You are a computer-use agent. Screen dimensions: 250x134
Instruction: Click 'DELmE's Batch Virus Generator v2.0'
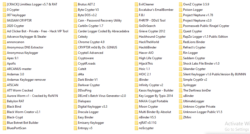[x=102, y=96]
